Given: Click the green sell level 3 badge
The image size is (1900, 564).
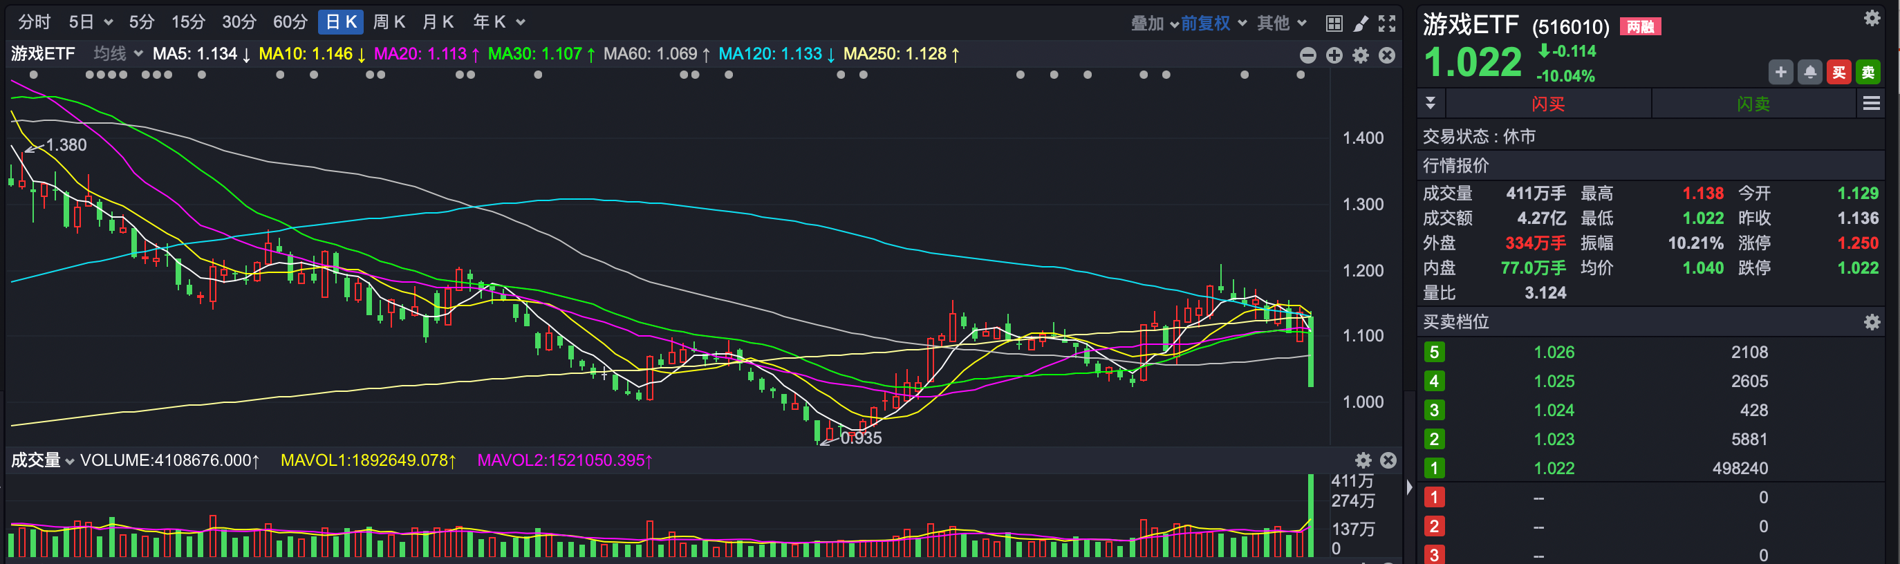Looking at the screenshot, I should pos(1434,410).
